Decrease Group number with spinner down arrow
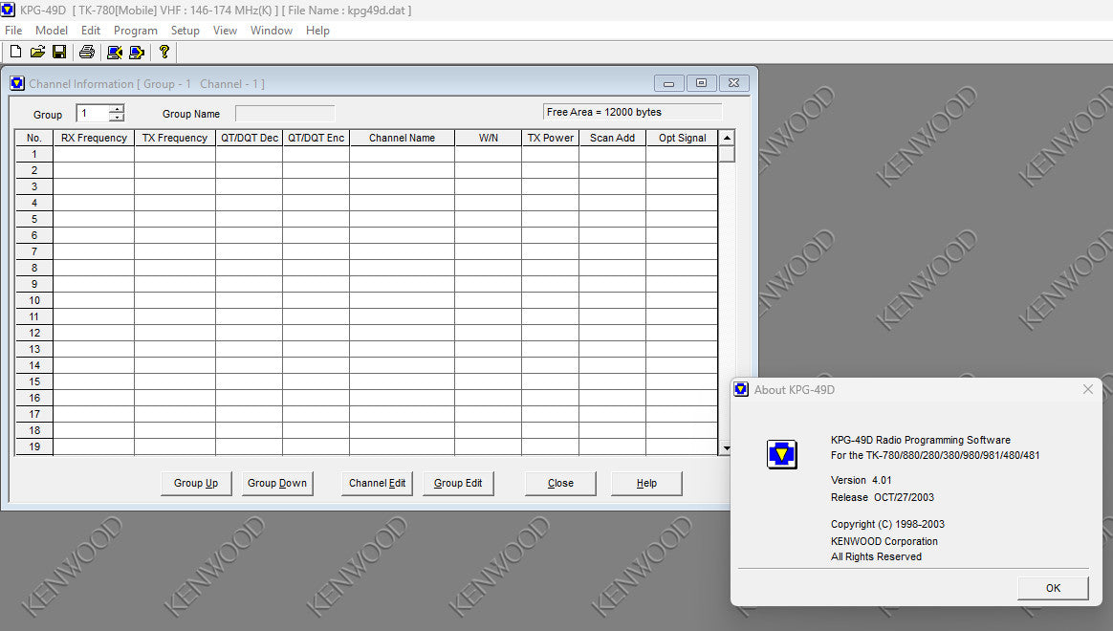 tap(117, 117)
